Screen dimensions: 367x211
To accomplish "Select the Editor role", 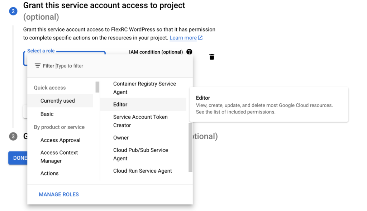I will [120, 104].
